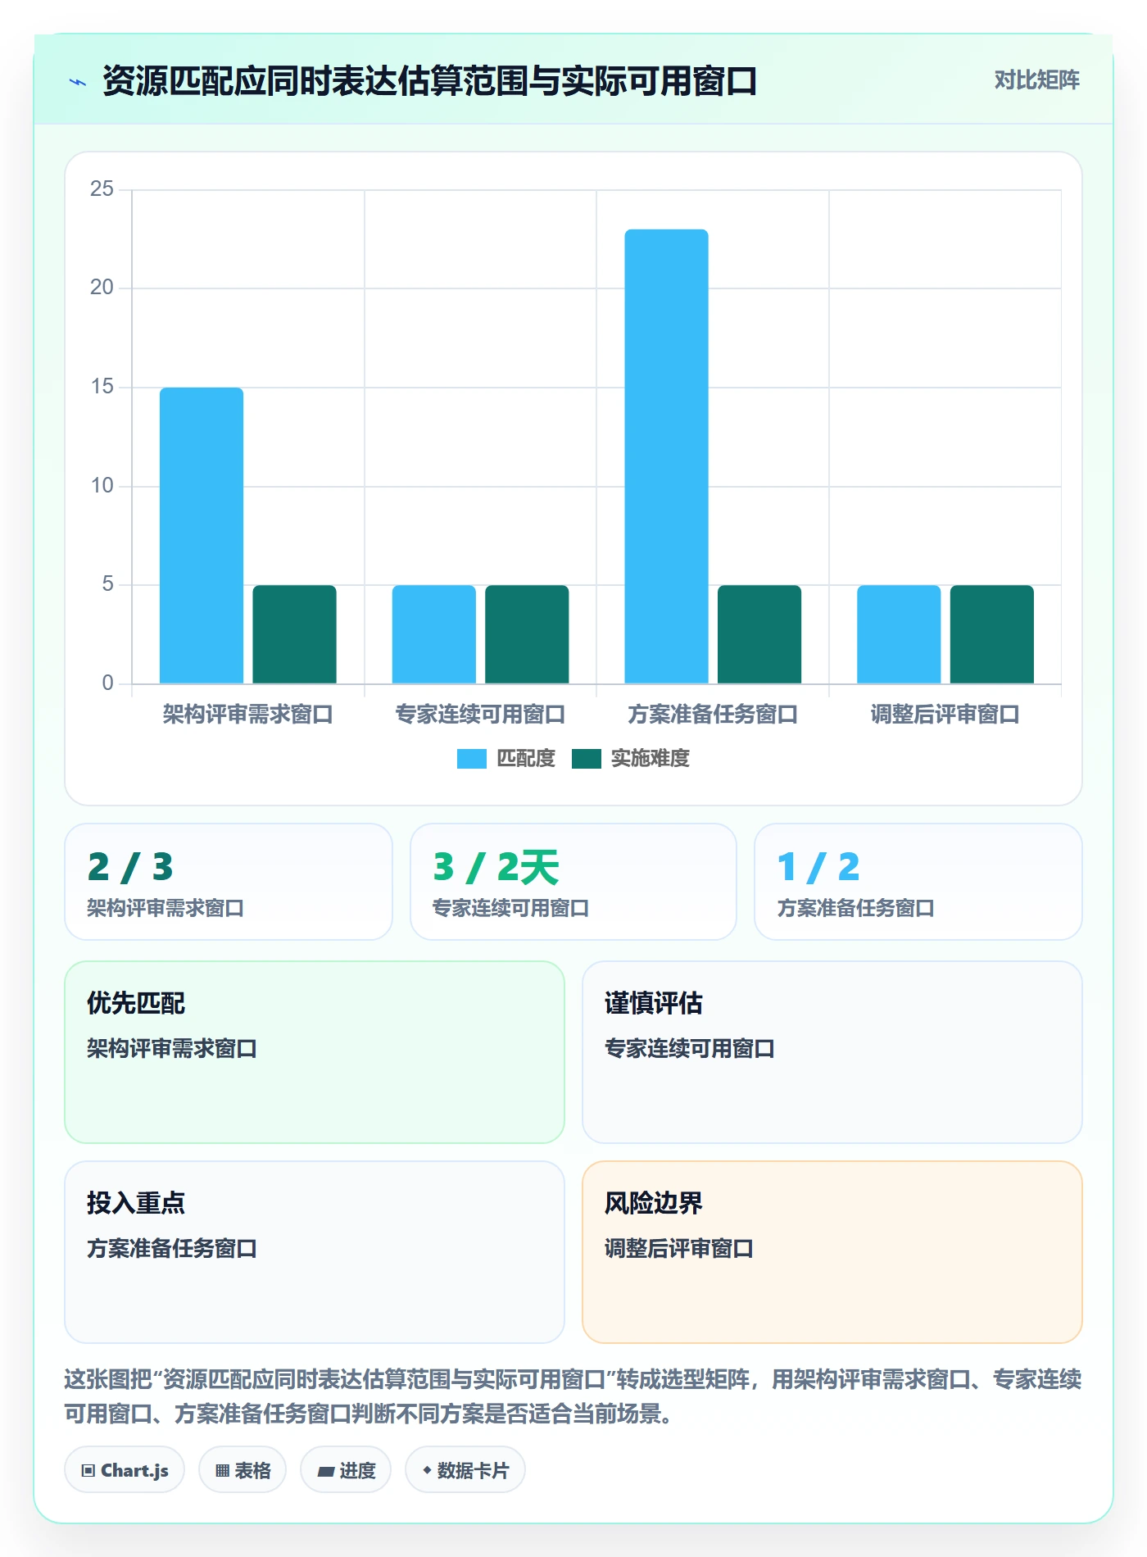
Task: Click the green 实施难度 bar for 调整后评审窗口
Action: click(x=992, y=634)
